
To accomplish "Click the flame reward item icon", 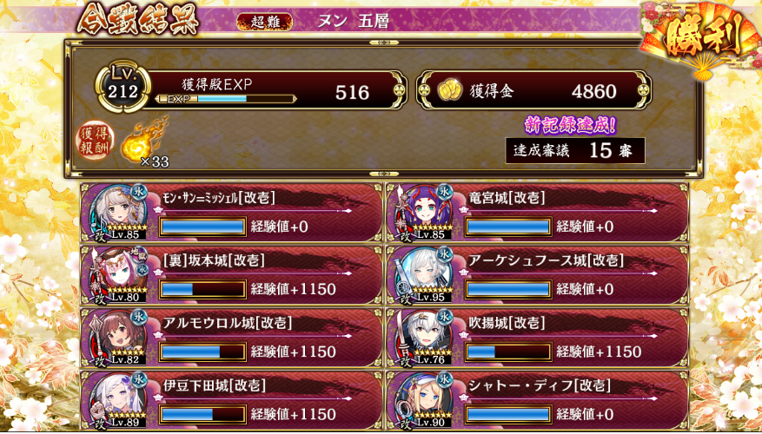I will click(142, 141).
